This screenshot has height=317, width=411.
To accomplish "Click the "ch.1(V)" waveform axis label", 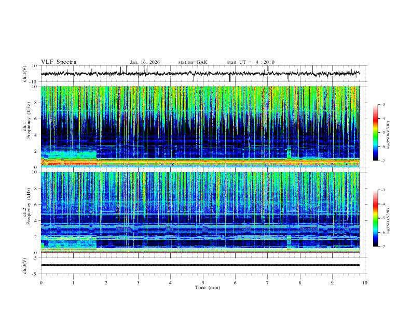I will pyautogui.click(x=24, y=74).
